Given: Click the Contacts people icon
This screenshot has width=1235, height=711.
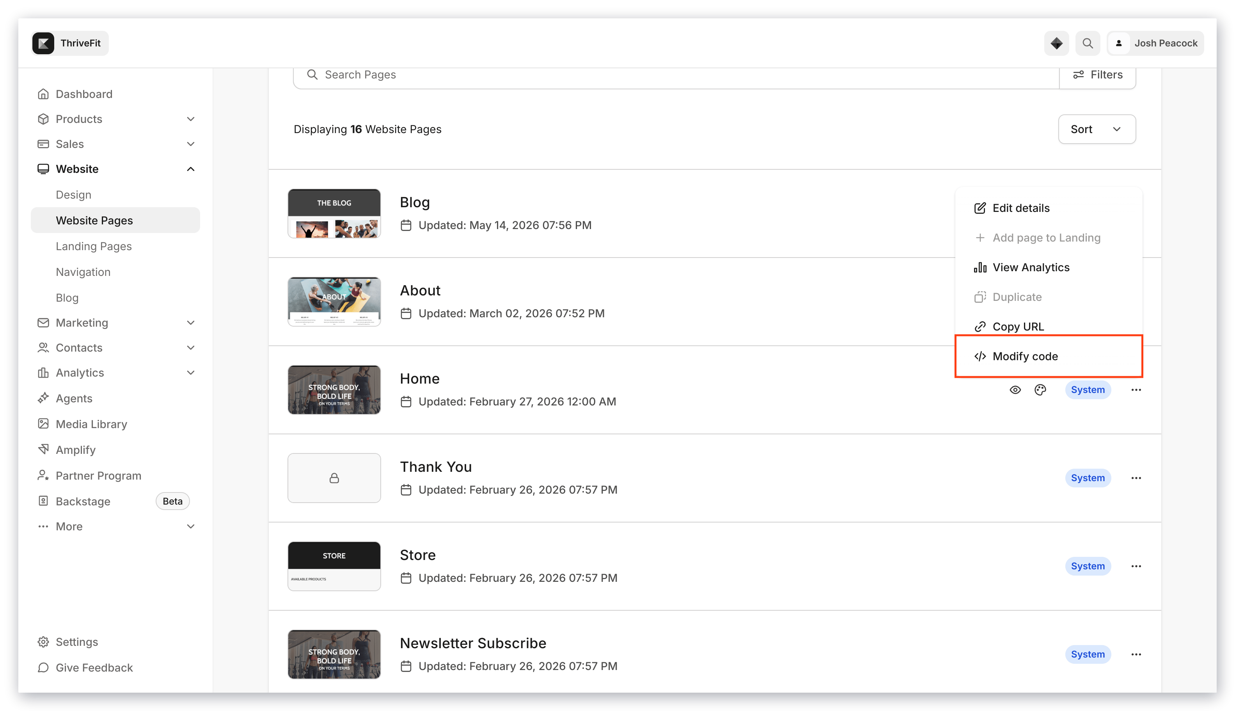Looking at the screenshot, I should tap(43, 347).
